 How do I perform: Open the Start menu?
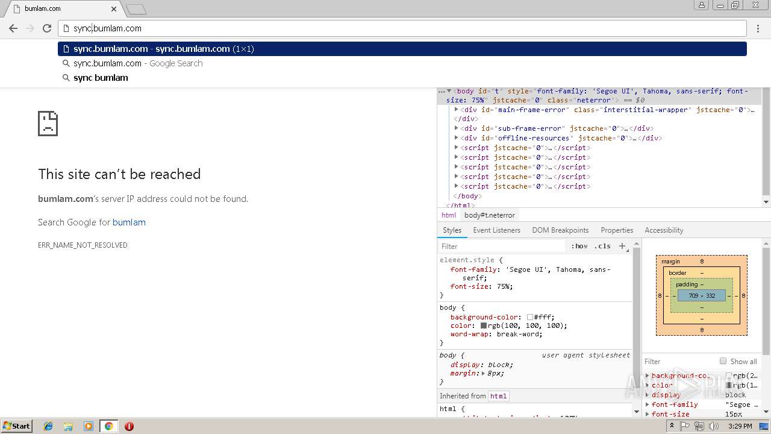(16, 426)
